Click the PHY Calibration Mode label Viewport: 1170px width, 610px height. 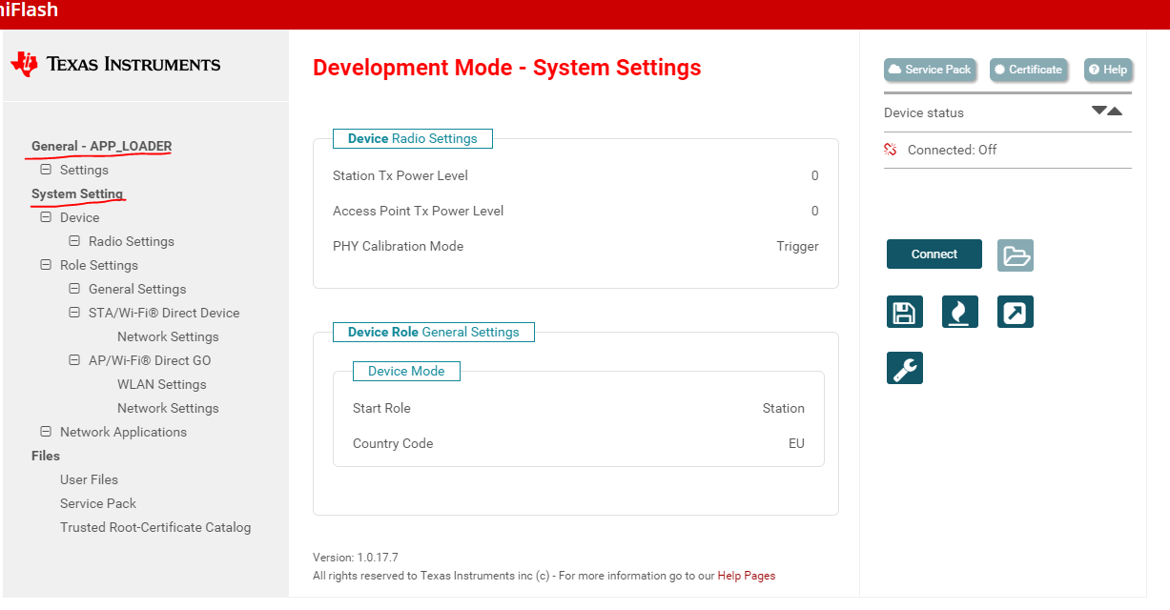point(398,246)
